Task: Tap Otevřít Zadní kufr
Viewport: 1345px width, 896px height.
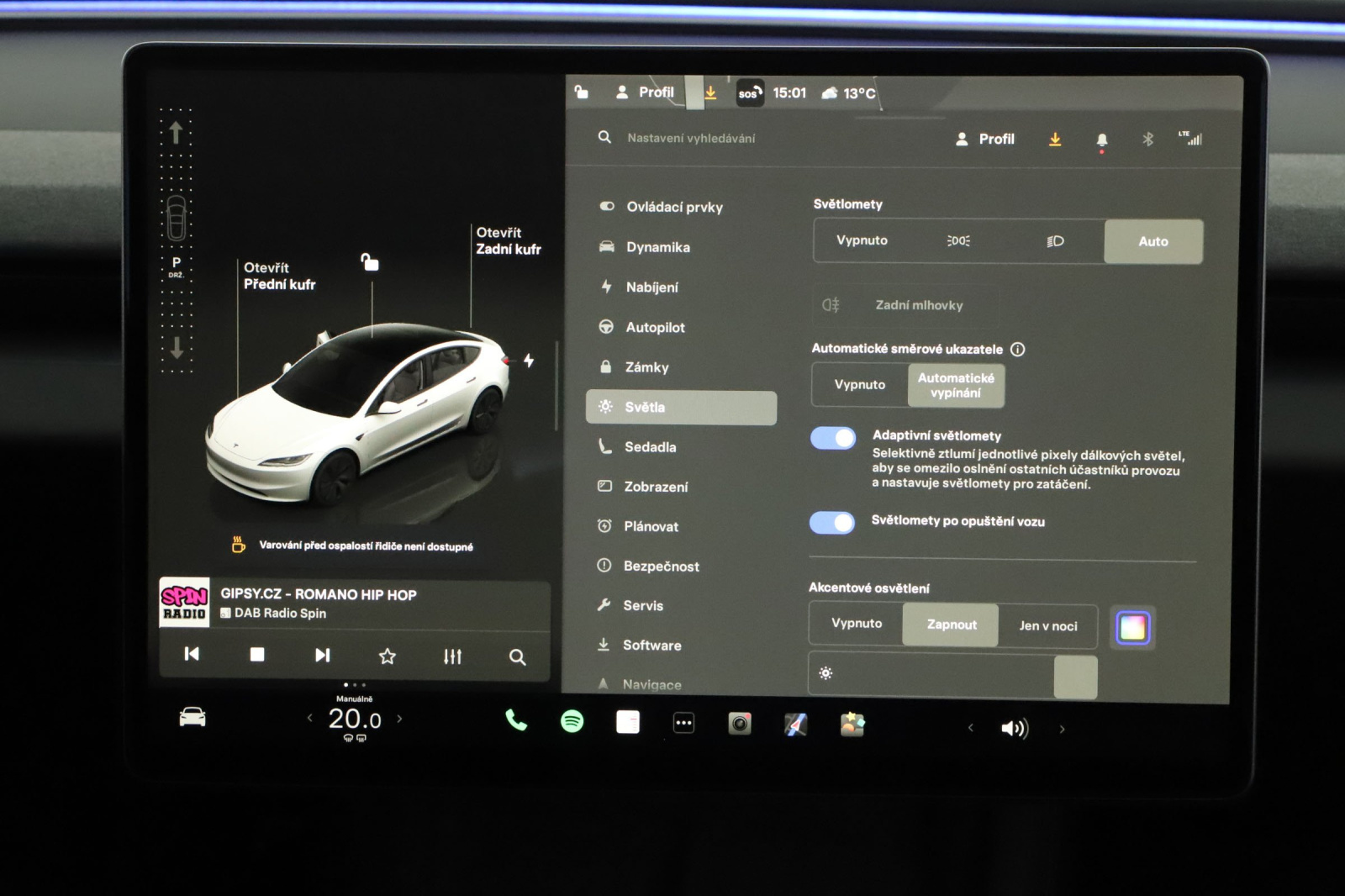Action: [508, 241]
